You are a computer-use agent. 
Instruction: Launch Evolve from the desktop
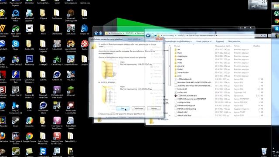click(85, 45)
